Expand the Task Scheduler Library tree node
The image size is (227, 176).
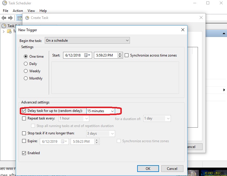coord(3,31)
